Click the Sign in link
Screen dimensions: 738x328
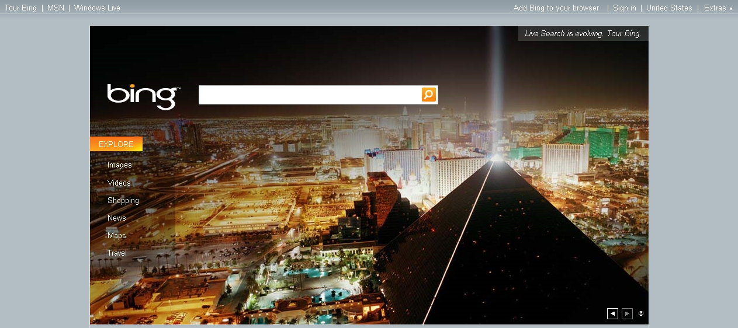pos(625,8)
